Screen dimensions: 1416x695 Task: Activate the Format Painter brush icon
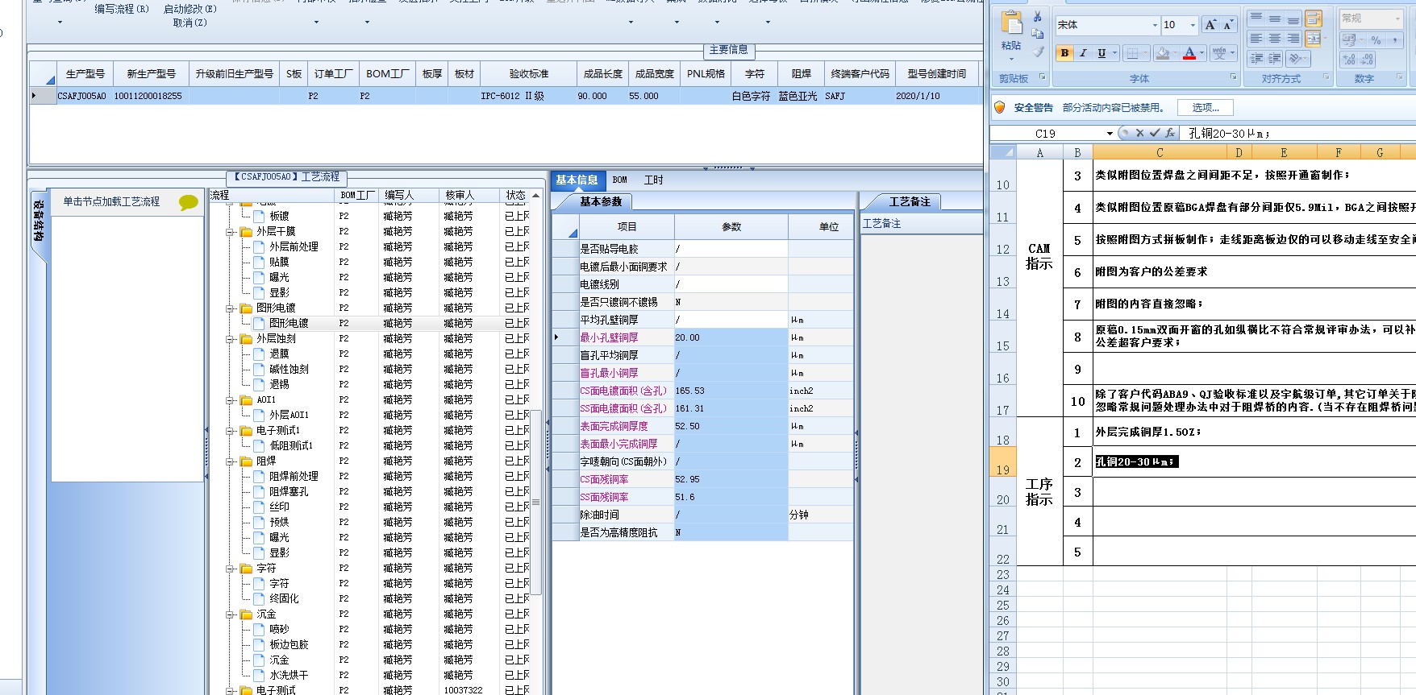1038,52
